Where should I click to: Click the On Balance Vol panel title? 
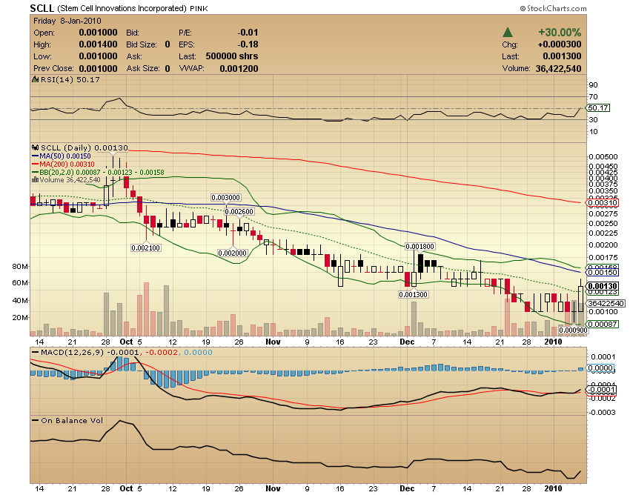coord(72,421)
